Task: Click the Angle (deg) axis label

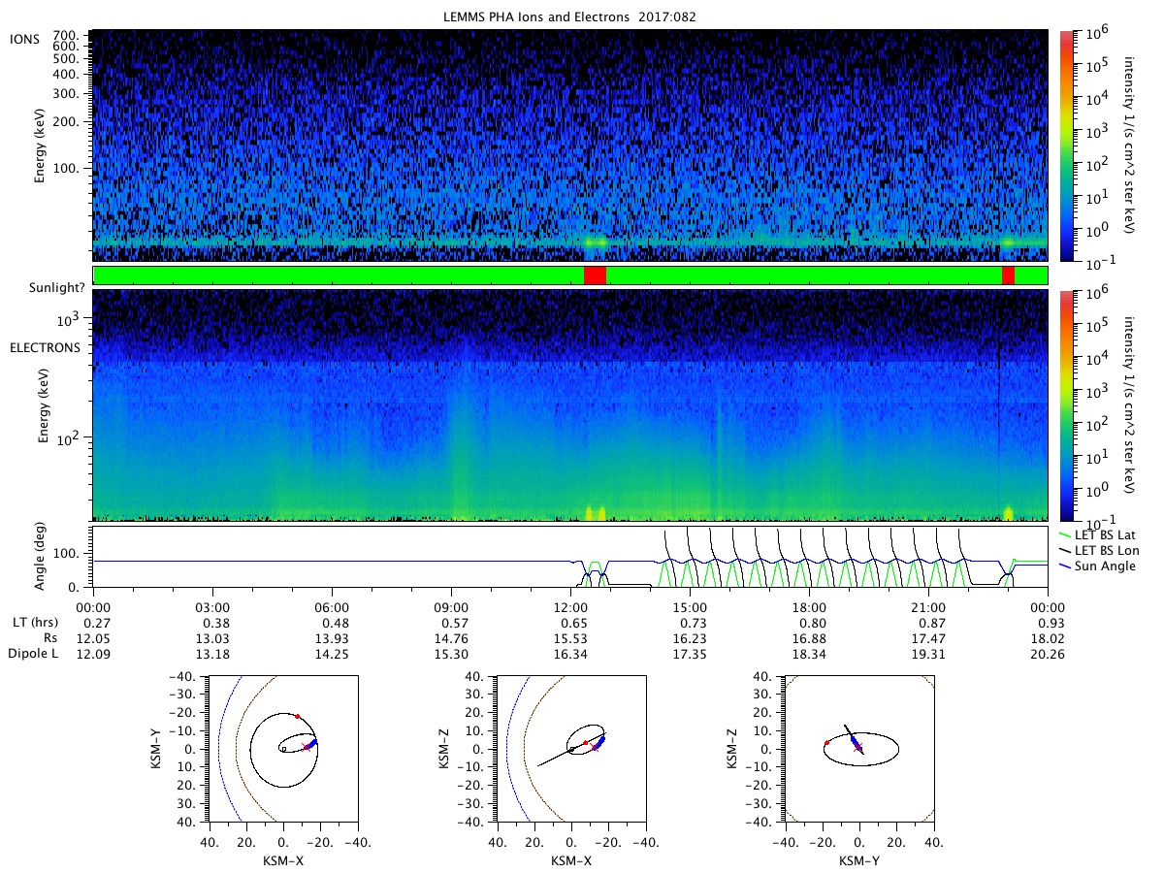Action: (x=44, y=556)
